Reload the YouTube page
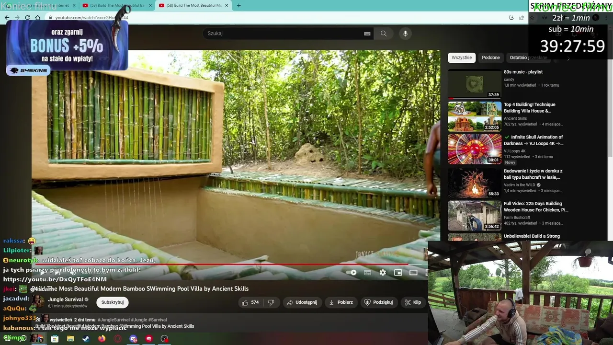 click(27, 18)
